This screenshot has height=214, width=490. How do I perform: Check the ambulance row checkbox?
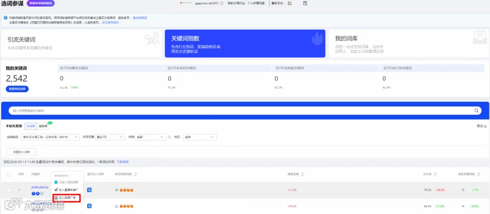click(x=9, y=190)
